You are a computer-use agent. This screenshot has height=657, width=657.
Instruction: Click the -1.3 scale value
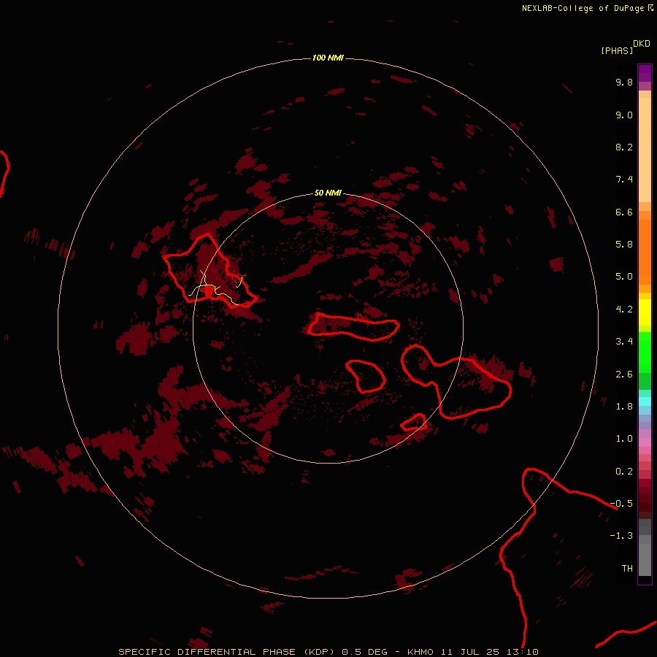[621, 536]
